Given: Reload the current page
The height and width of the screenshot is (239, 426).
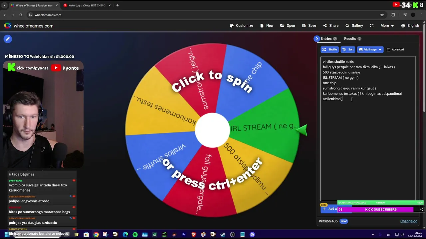Looking at the screenshot, I should pos(21,15).
